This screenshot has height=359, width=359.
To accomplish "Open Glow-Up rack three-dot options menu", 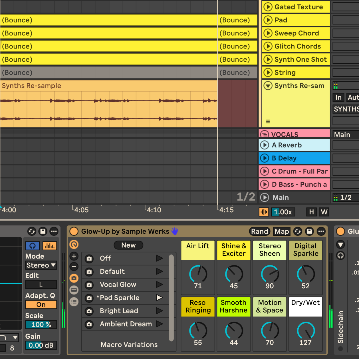I will point(321,231).
